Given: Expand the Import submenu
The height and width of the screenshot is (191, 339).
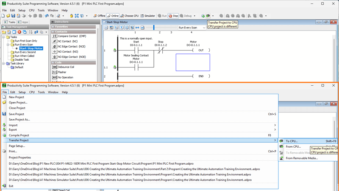Looking at the screenshot, I should point(13,125).
